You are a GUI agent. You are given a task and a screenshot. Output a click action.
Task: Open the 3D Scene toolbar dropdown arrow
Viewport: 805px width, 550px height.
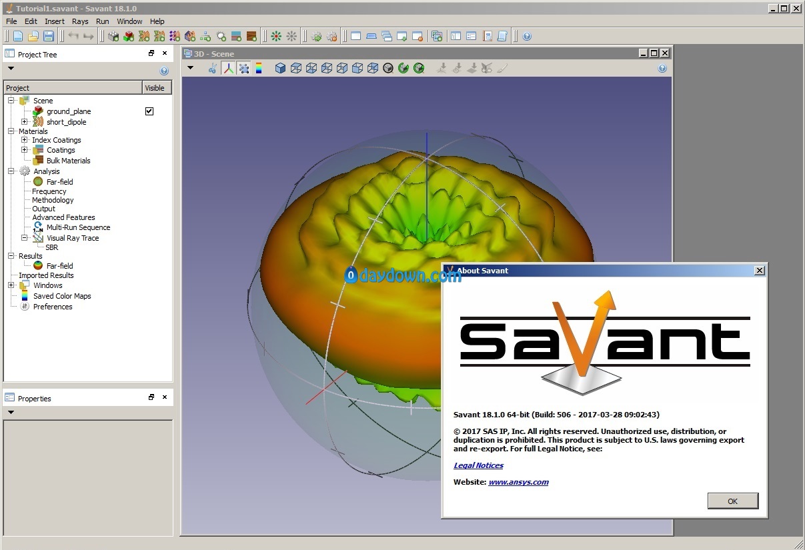click(x=190, y=67)
